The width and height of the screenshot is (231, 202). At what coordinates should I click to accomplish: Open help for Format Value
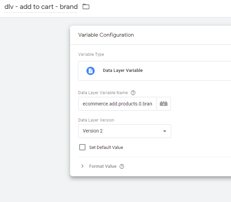pyautogui.click(x=122, y=166)
